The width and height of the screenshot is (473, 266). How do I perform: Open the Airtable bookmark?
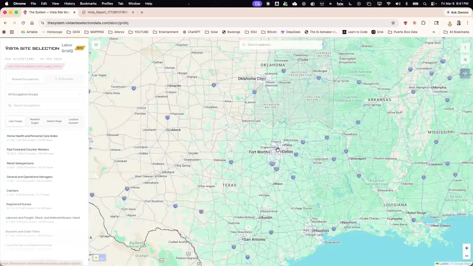tap(29, 32)
